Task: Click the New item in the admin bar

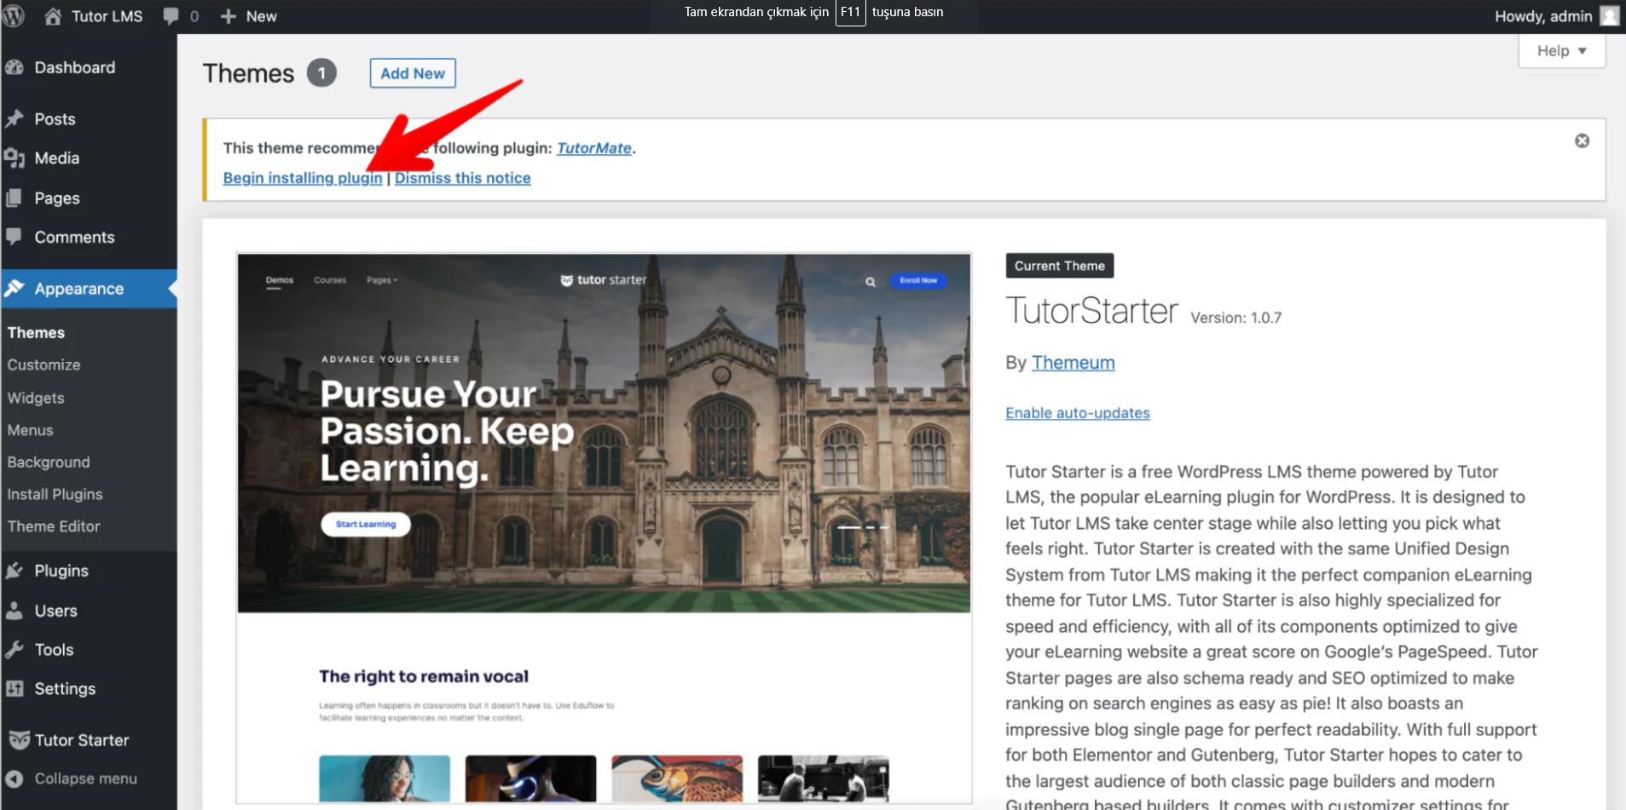Action: point(261,16)
